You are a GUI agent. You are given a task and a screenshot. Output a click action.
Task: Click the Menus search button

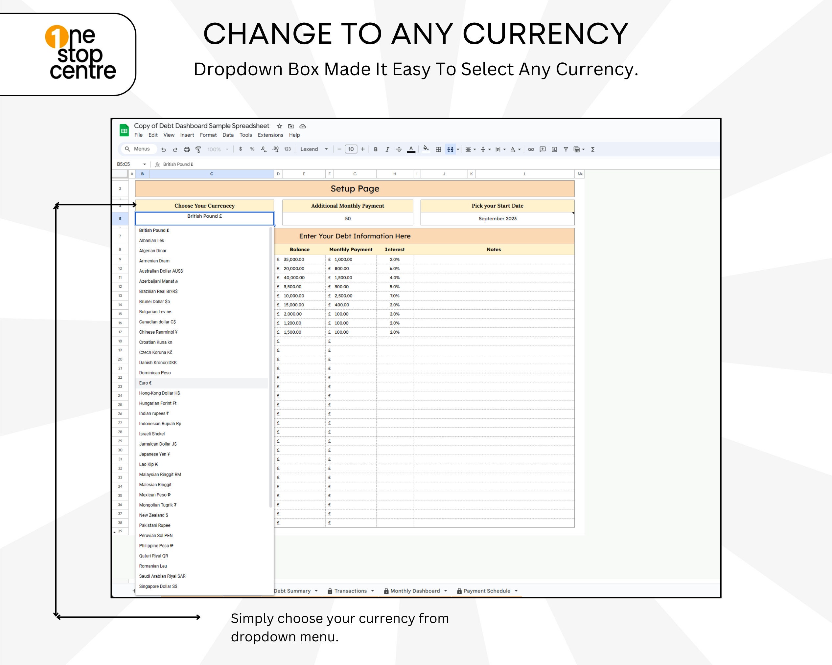(x=139, y=149)
